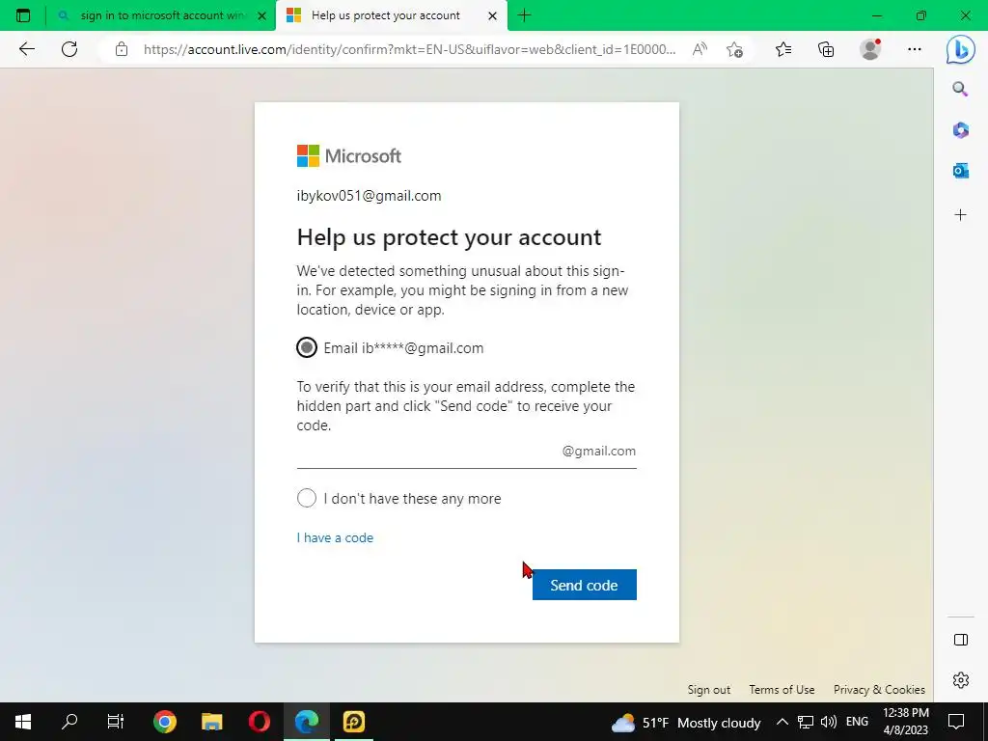Viewport: 988px width, 741px height.
Task: Click the browser Back arrow
Action: coord(26,49)
